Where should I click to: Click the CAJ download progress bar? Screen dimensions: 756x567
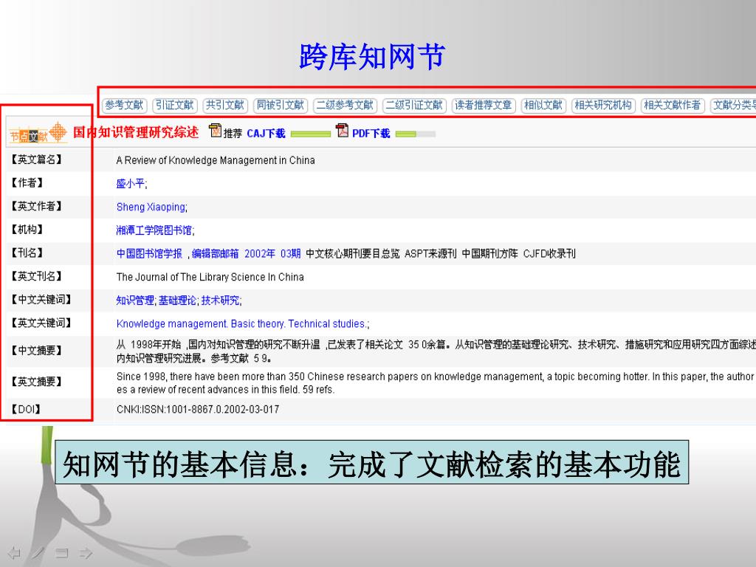pos(311,134)
